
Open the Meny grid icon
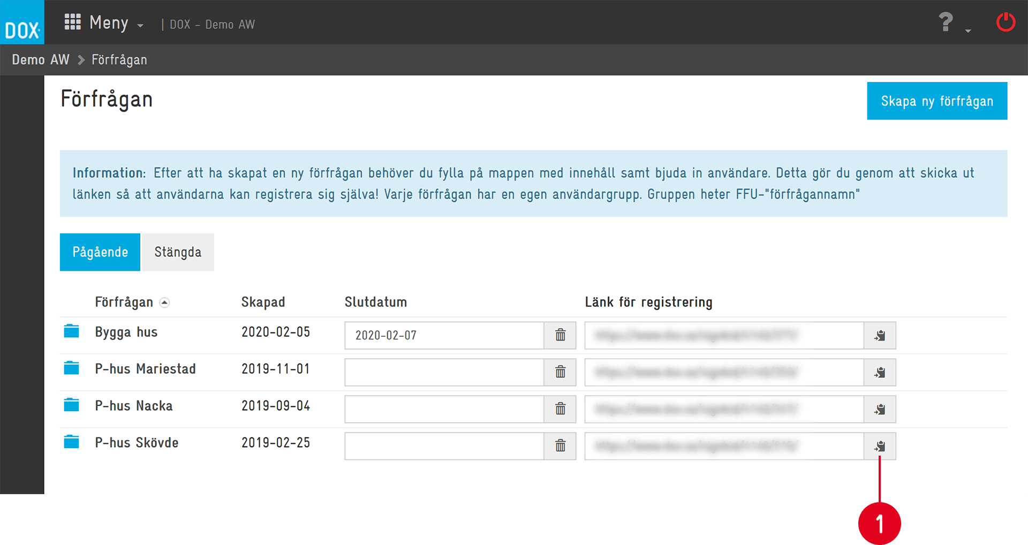coord(72,22)
